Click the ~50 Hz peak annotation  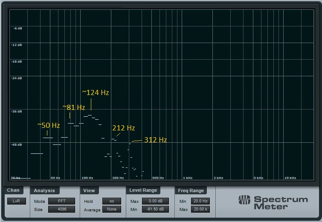[49, 125]
